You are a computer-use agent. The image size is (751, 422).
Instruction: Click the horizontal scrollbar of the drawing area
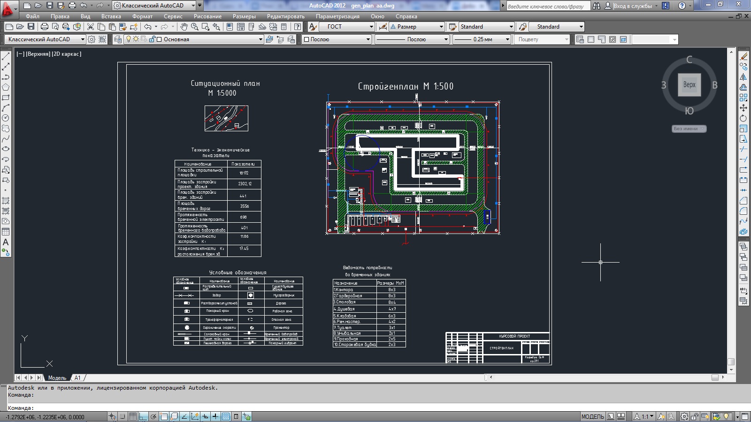[x=607, y=377]
